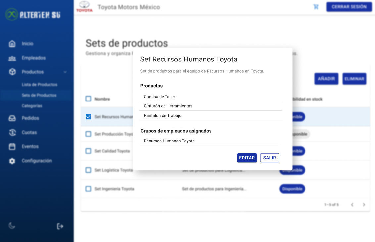This screenshot has width=375, height=242.
Task: Select Camisa de Taller product row
Action: [x=211, y=97]
